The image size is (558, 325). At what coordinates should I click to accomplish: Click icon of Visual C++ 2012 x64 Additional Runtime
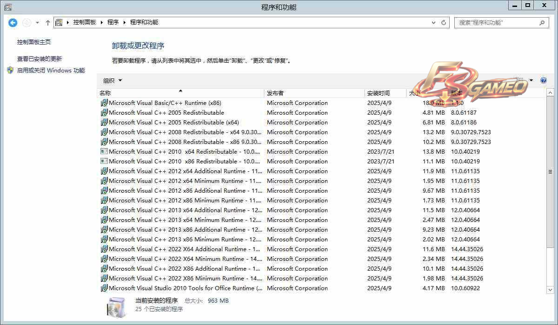(x=104, y=171)
